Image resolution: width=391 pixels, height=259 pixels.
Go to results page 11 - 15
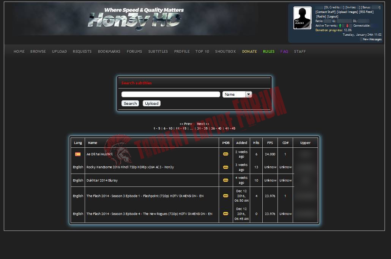pyautogui.click(x=181, y=128)
